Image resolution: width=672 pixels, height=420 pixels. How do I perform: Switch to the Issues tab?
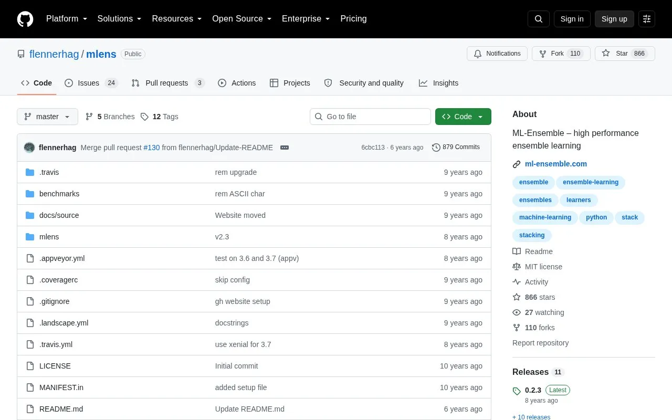coord(91,83)
